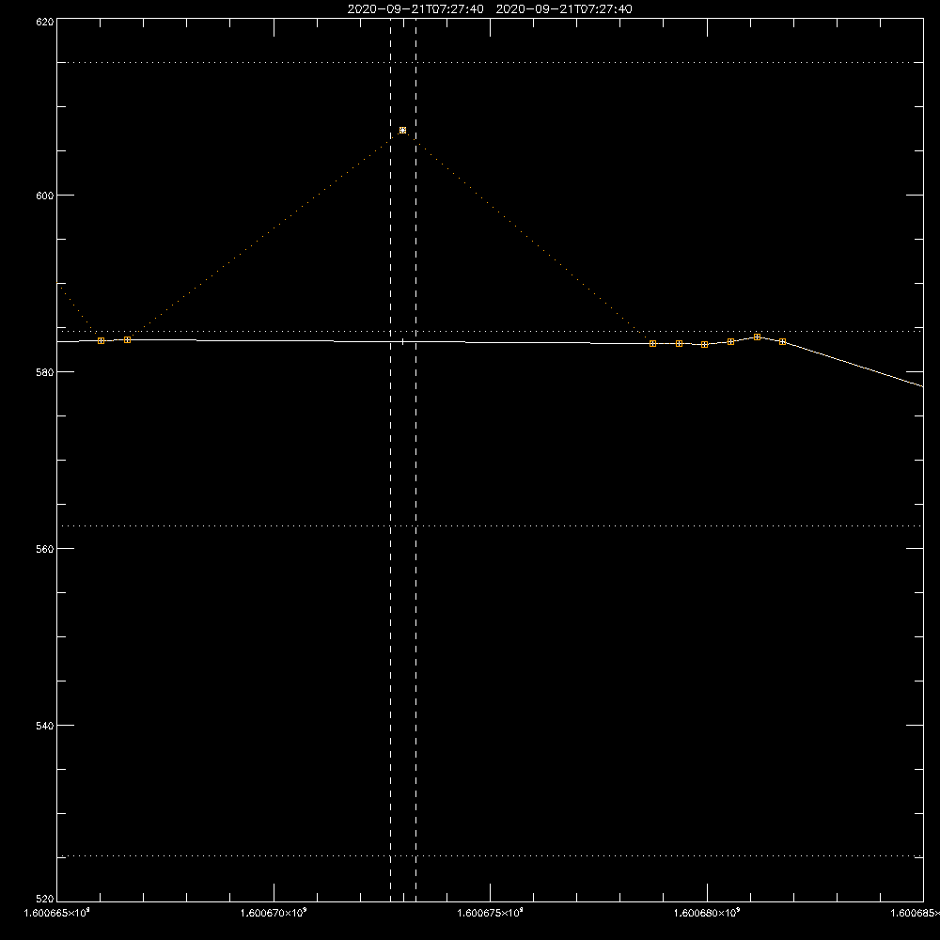Image resolution: width=940 pixels, height=940 pixels.
Task: Select the leftmost square data marker
Action: click(101, 340)
